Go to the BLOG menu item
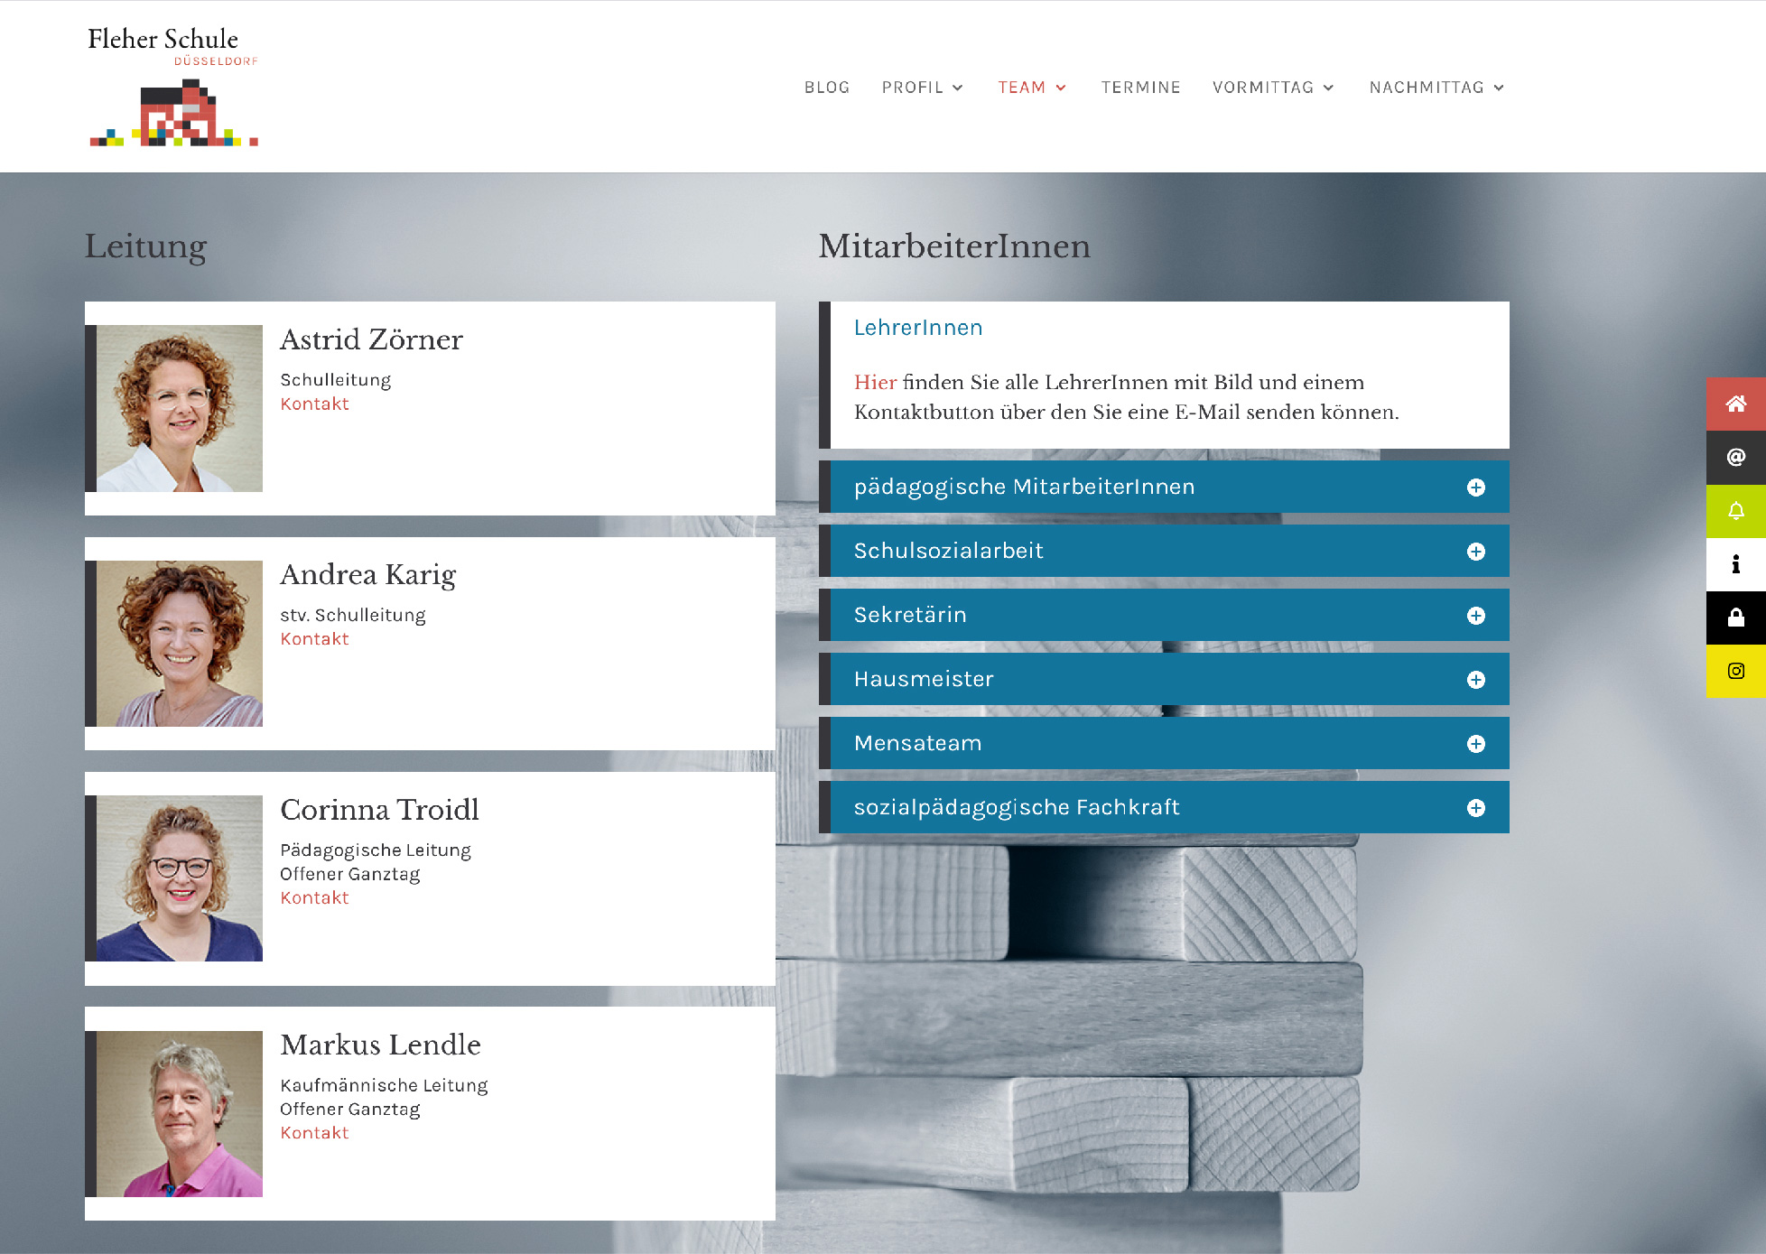Viewport: 1766px width, 1254px height. pyautogui.click(x=826, y=88)
